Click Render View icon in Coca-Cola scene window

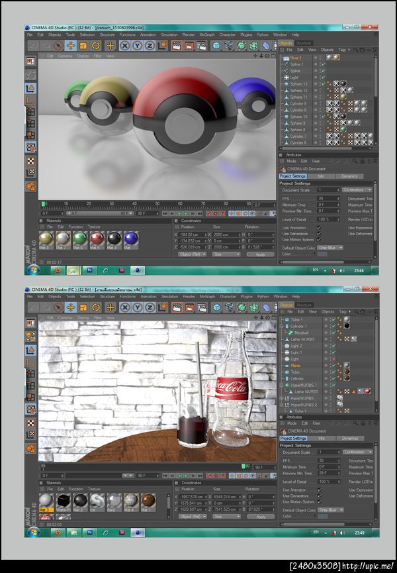[x=177, y=307]
